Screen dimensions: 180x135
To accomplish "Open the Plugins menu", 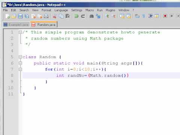I will coord(110,10).
